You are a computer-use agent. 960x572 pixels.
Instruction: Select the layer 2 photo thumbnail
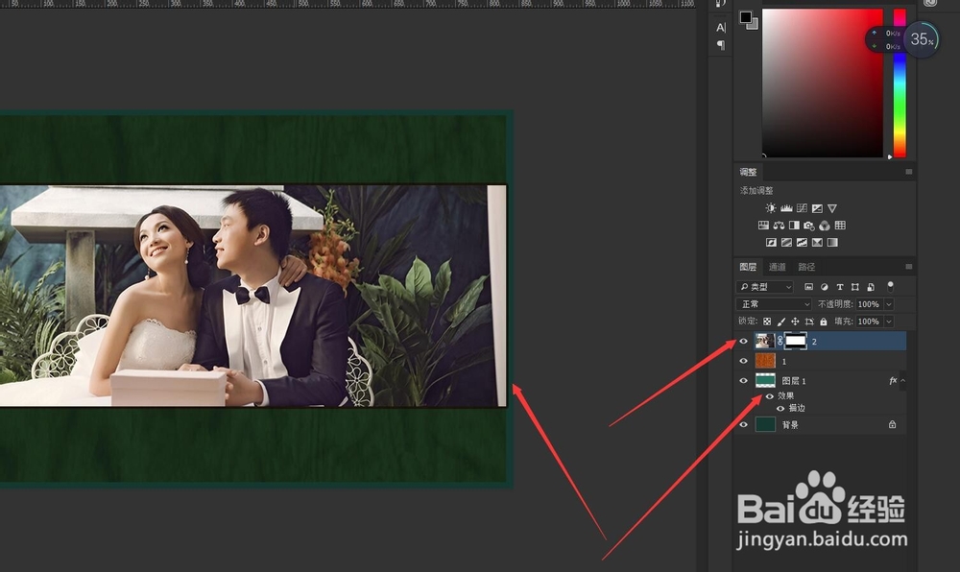tap(765, 342)
